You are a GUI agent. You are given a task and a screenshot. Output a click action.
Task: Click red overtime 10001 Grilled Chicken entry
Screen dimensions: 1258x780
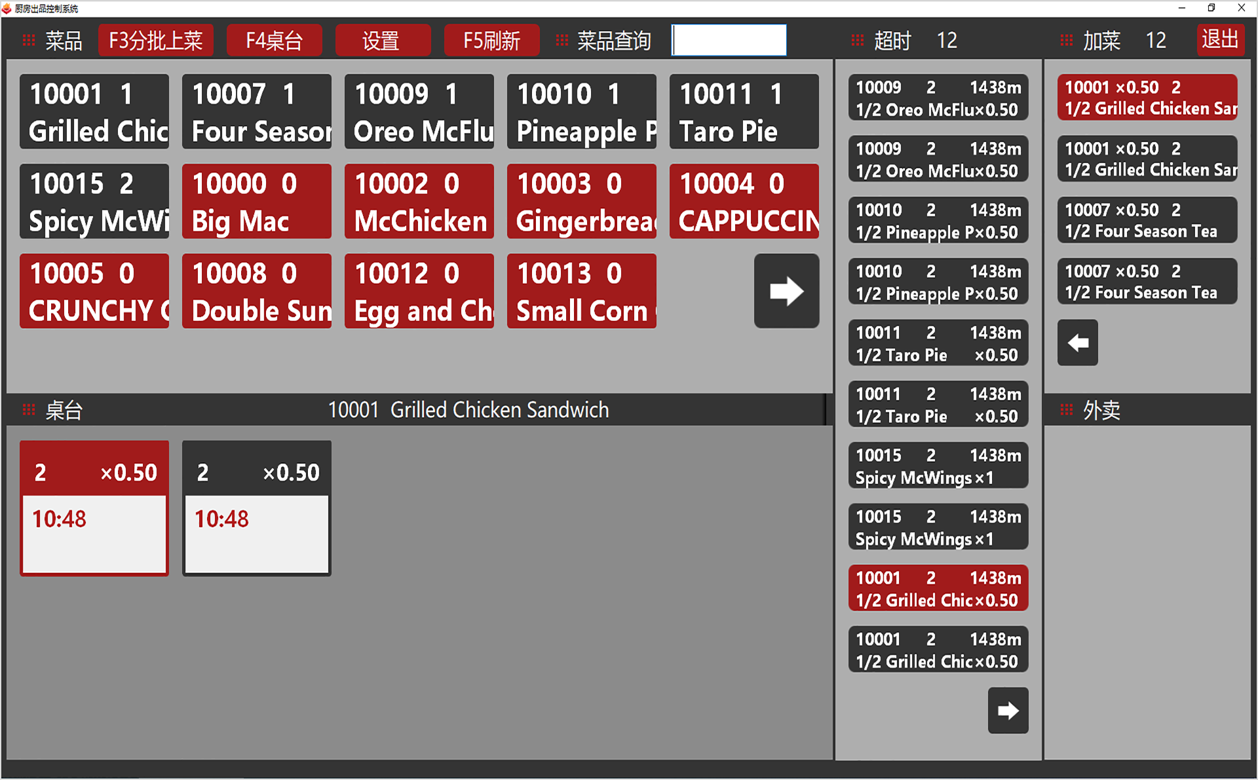[938, 588]
